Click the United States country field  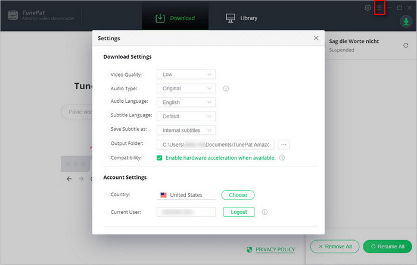(x=186, y=195)
